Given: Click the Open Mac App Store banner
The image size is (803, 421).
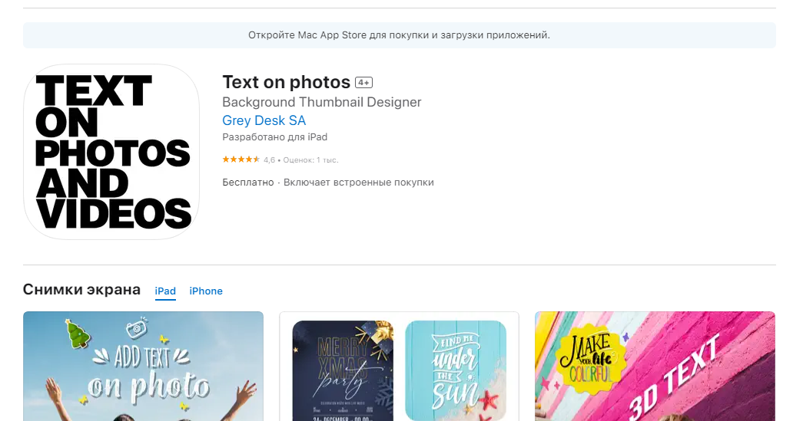Looking at the screenshot, I should tap(399, 35).
